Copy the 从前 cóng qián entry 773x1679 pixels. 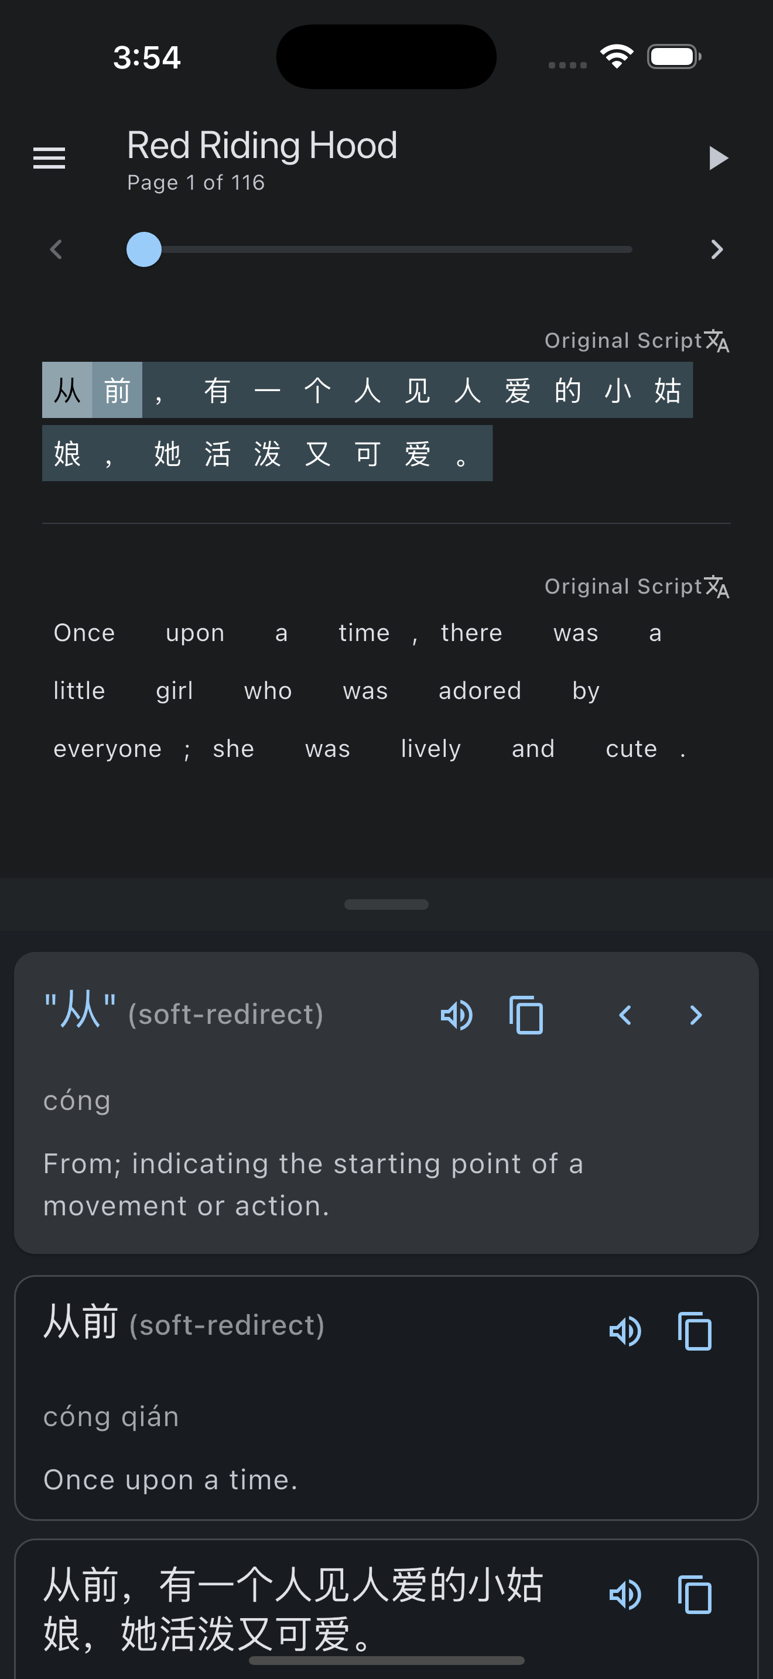[695, 1331]
